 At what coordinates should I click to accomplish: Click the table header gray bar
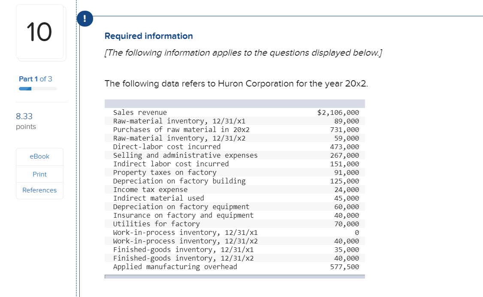(x=235, y=104)
